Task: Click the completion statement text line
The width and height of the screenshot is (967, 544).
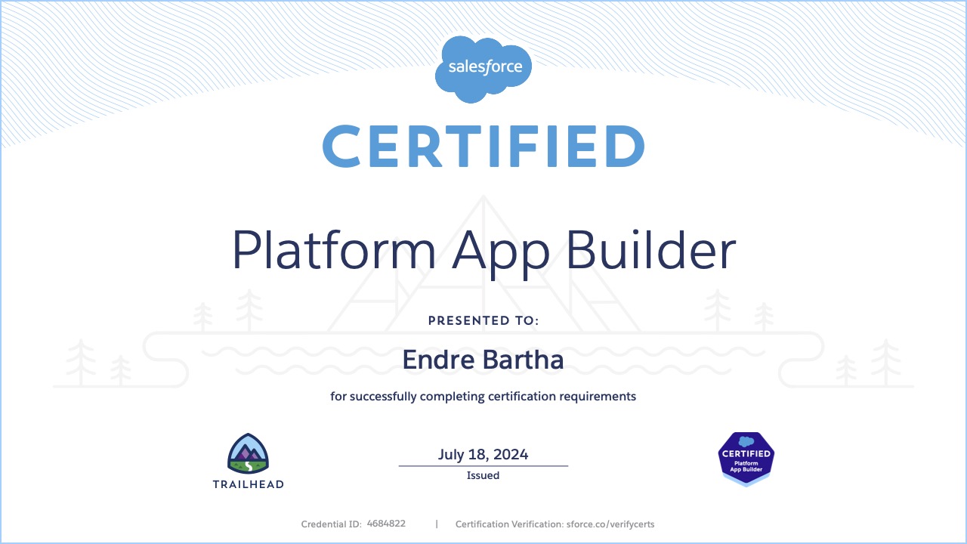Action: pos(483,396)
